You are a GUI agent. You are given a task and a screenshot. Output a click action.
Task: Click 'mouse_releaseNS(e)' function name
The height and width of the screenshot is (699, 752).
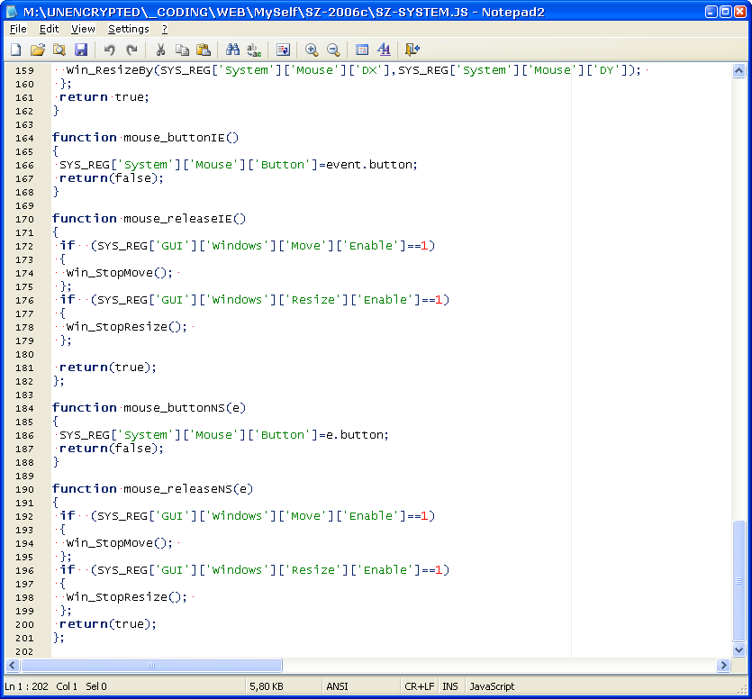(188, 489)
